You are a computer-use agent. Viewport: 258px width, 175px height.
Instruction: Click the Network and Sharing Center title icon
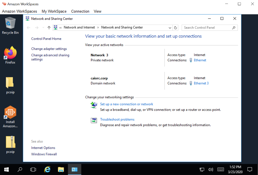click(x=28, y=18)
